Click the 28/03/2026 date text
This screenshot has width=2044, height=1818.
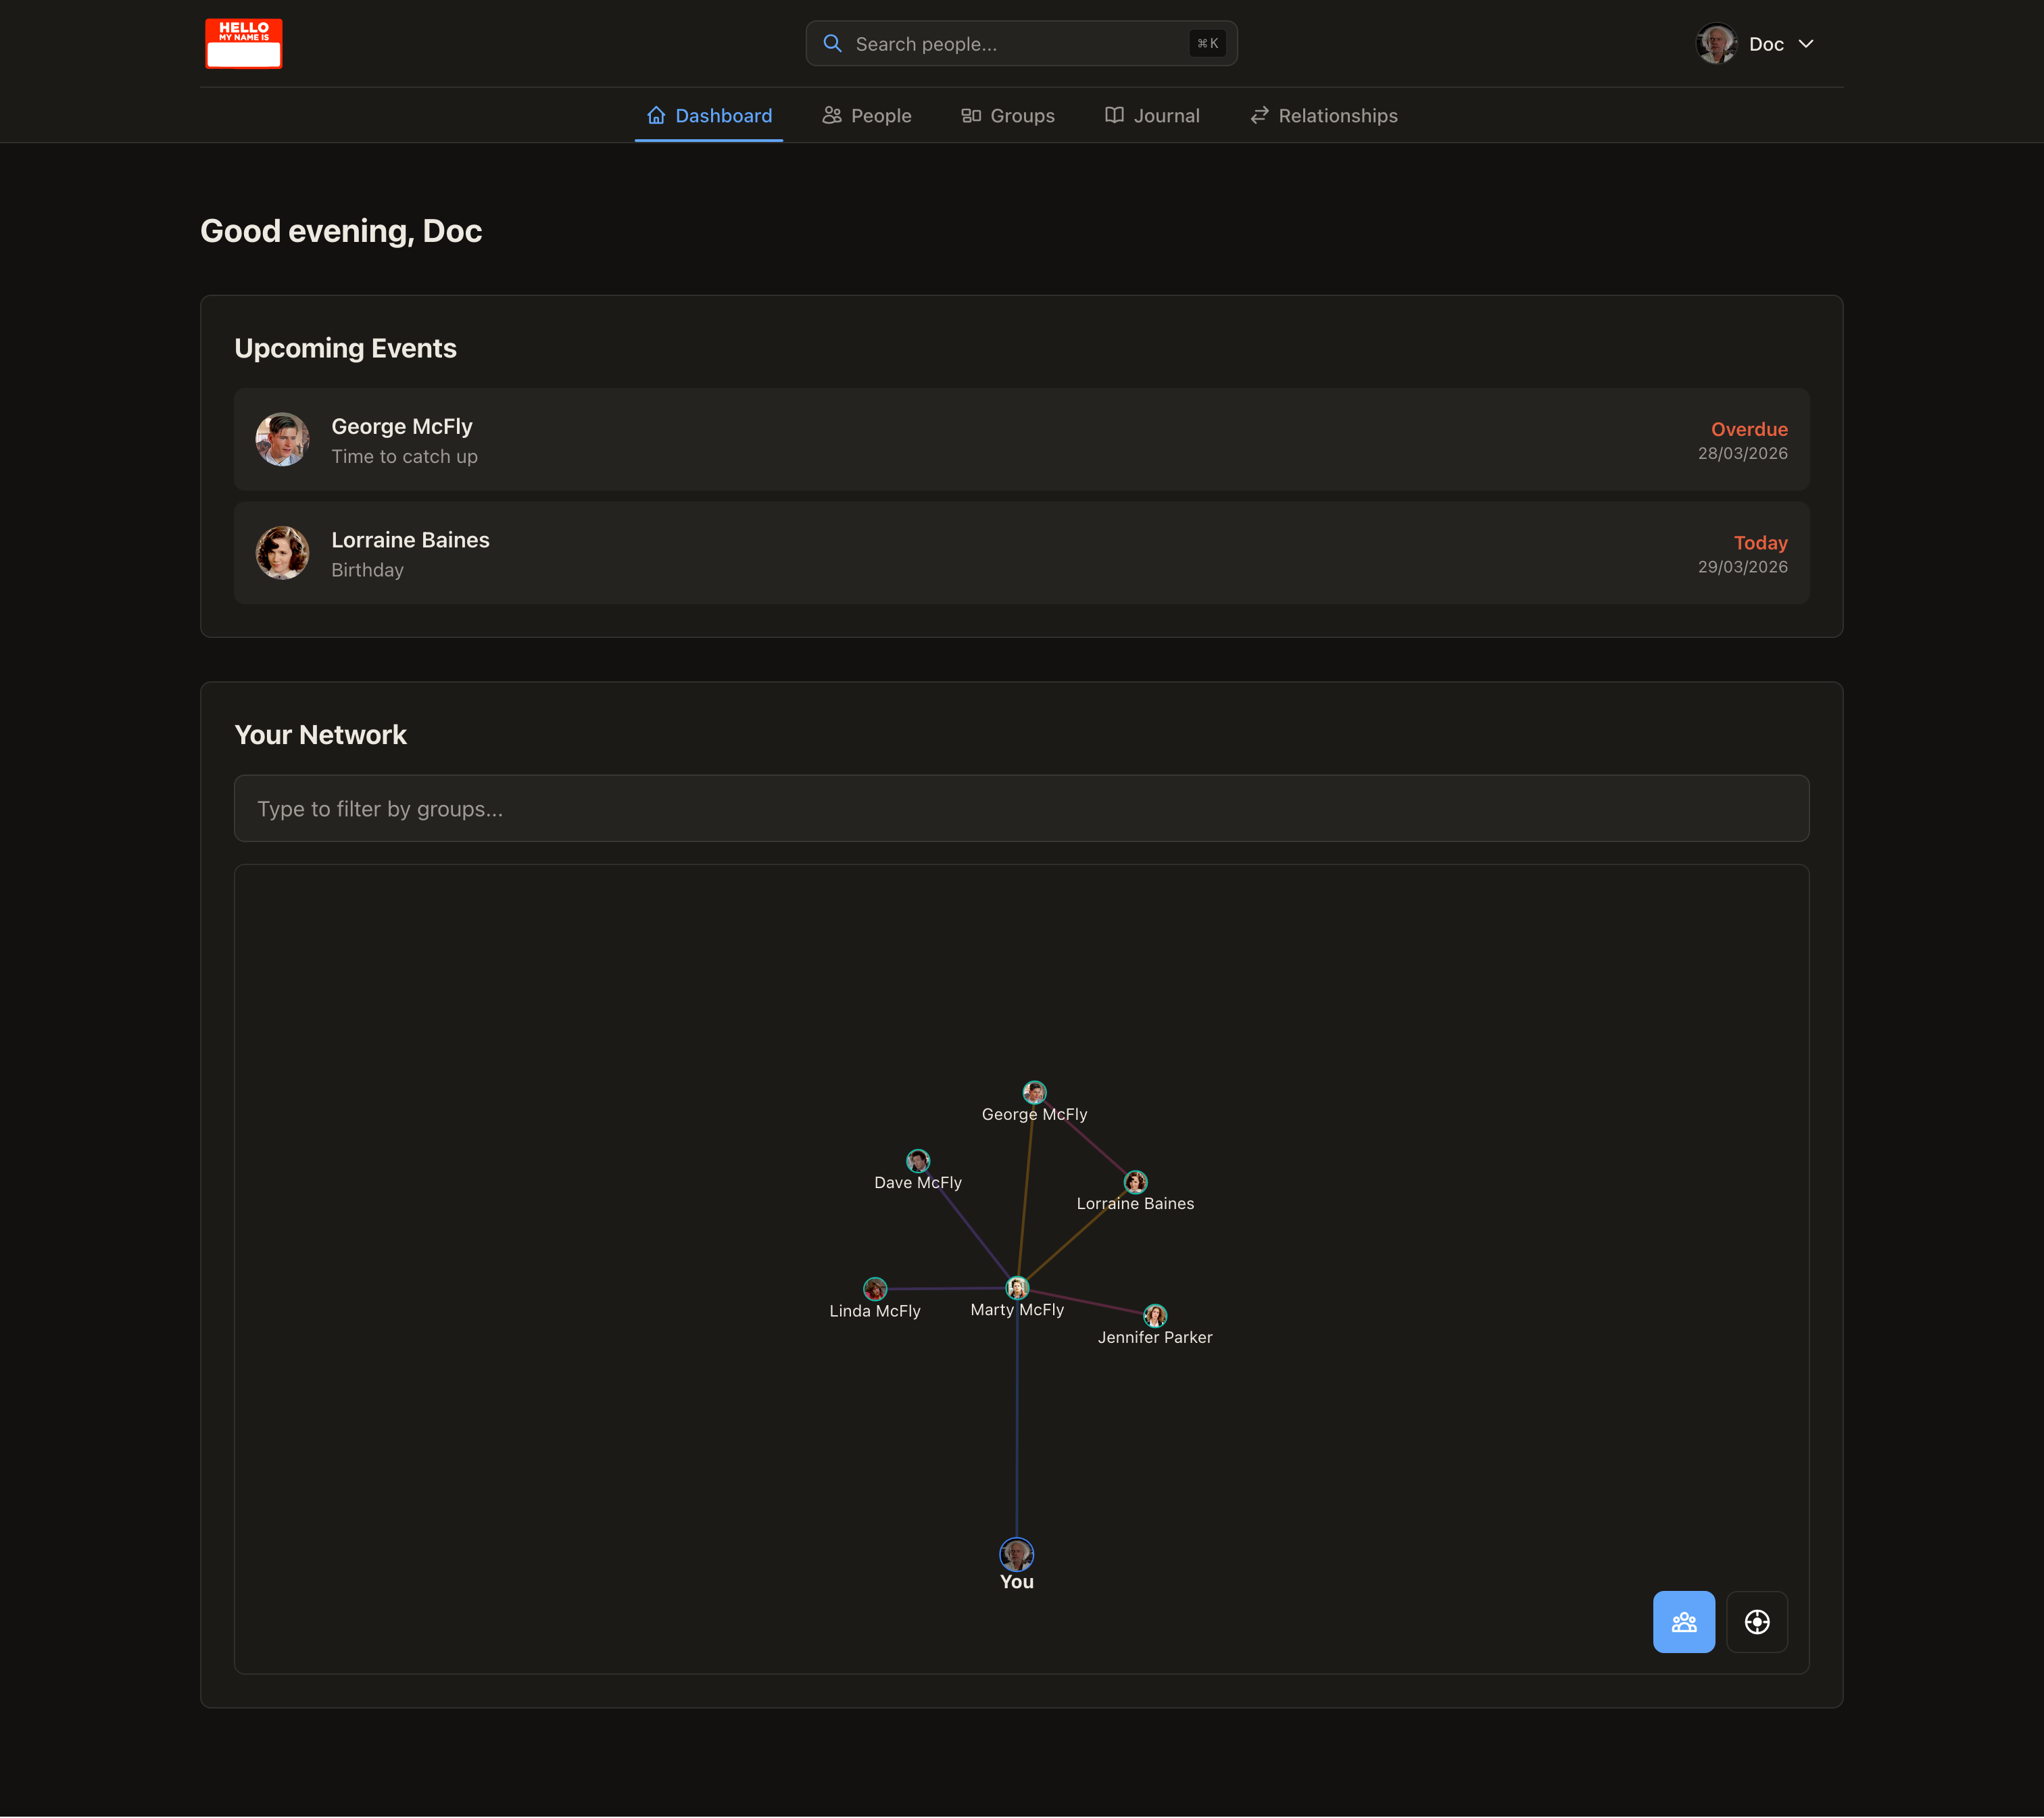point(1742,454)
